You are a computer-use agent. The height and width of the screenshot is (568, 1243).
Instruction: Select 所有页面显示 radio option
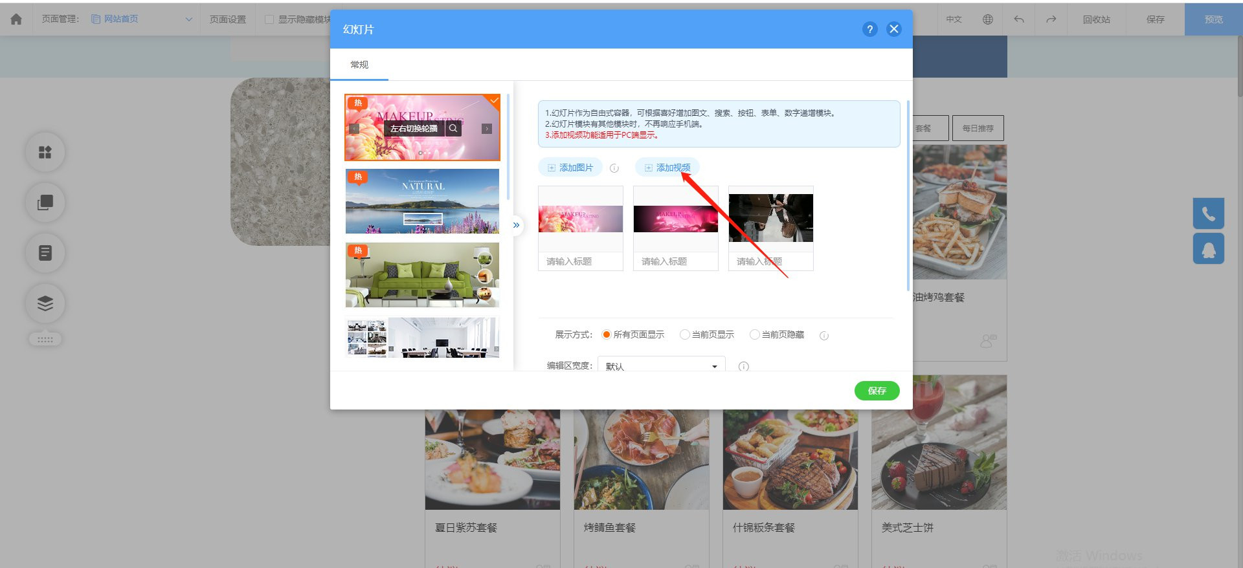[x=607, y=334]
